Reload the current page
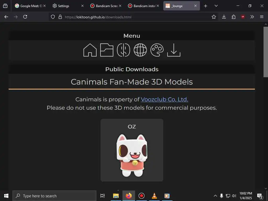This screenshot has height=201, width=268. [x=25, y=17]
